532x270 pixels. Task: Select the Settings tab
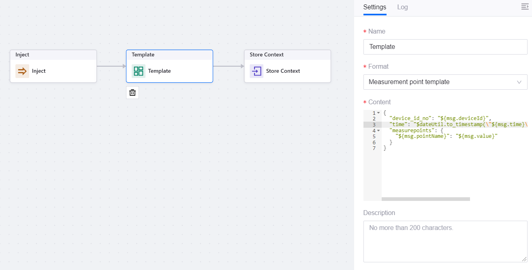click(374, 7)
